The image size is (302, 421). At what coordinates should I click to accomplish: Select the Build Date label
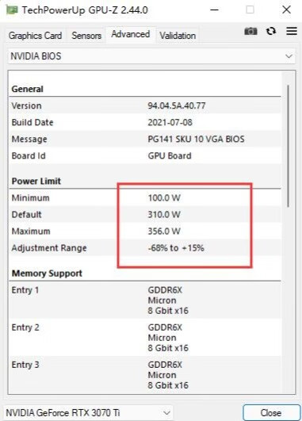click(x=32, y=122)
